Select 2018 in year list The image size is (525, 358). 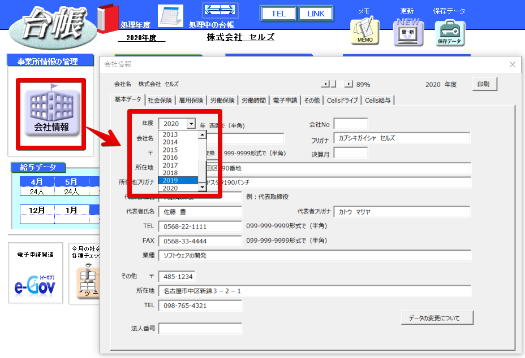178,173
